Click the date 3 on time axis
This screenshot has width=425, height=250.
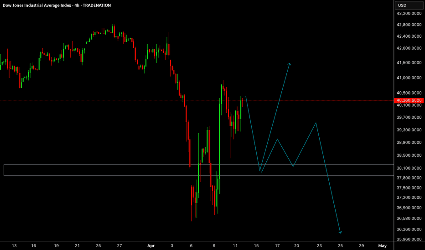pos(172,245)
